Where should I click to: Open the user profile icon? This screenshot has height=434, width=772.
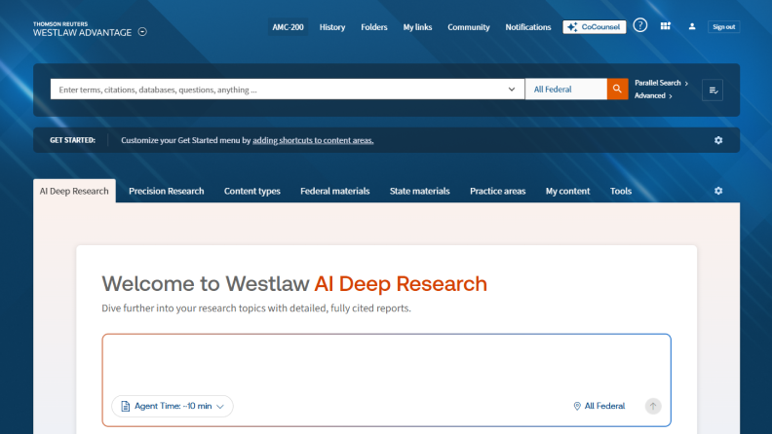[692, 26]
